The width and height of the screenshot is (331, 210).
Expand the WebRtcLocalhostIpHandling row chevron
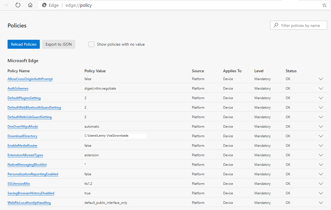(x=321, y=203)
